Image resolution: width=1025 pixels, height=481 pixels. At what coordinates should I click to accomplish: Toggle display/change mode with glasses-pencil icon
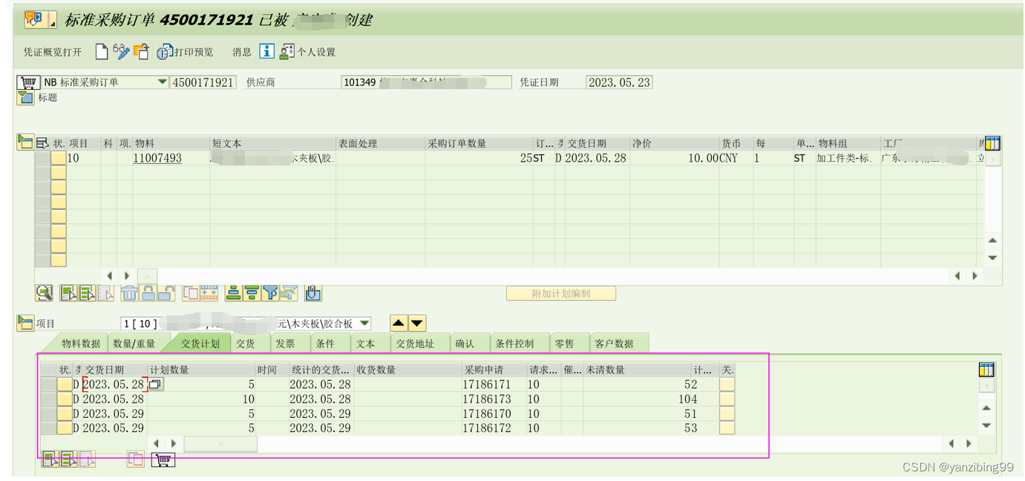[x=121, y=51]
